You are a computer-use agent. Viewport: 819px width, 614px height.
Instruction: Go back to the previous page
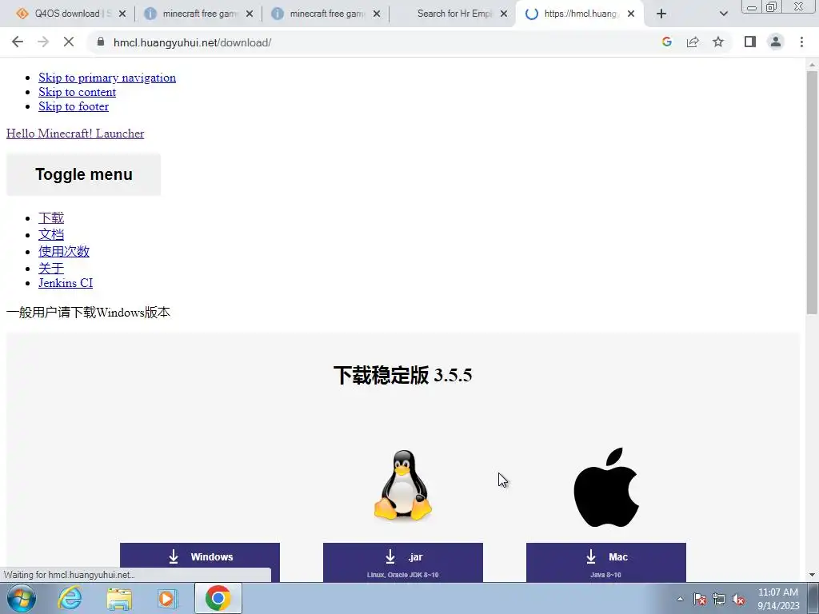(x=18, y=42)
